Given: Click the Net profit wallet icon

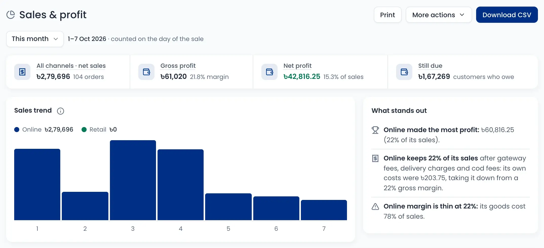Looking at the screenshot, I should click(269, 72).
